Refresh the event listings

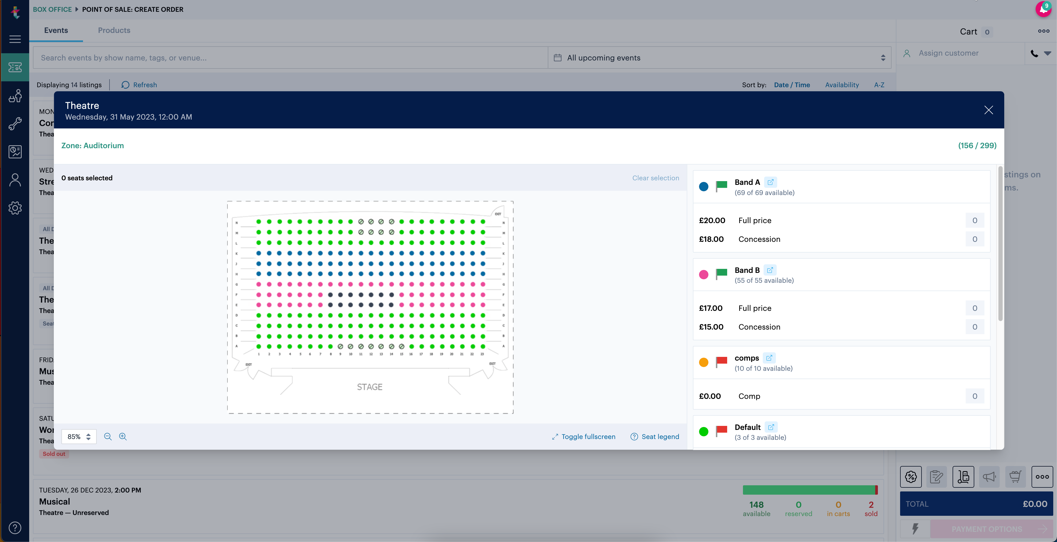click(139, 85)
